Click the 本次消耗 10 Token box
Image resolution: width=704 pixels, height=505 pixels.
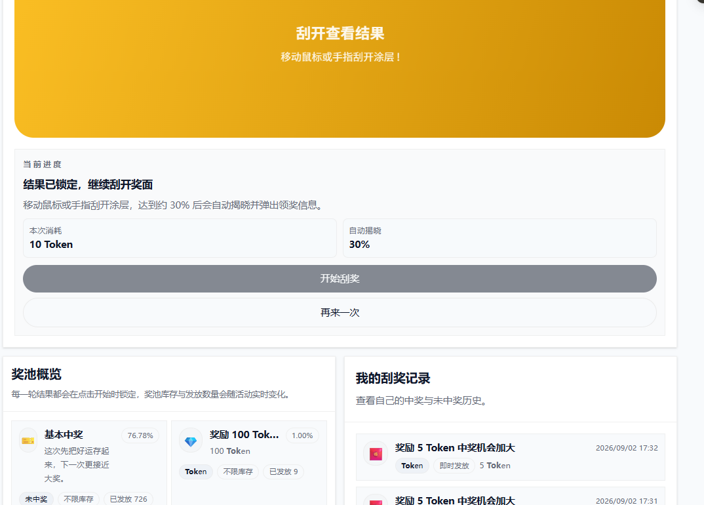tap(180, 238)
